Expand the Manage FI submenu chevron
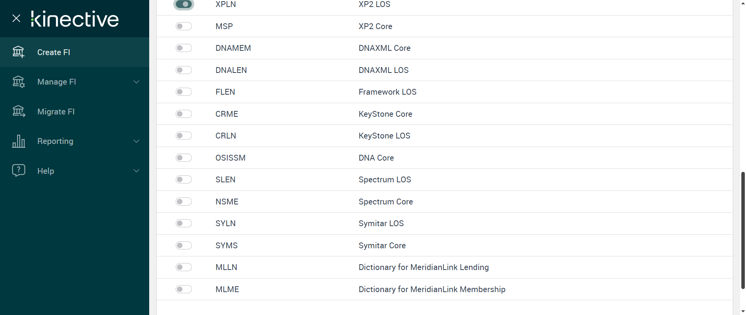746x315 pixels. pos(136,82)
